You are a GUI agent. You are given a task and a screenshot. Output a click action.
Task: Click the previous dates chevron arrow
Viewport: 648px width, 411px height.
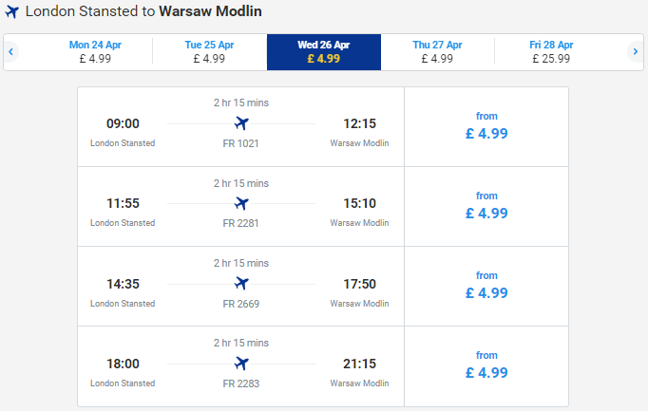point(11,52)
